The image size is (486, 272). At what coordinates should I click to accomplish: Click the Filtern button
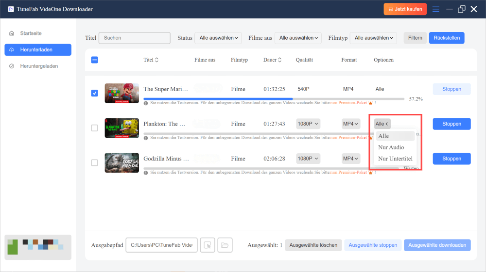tap(415, 38)
